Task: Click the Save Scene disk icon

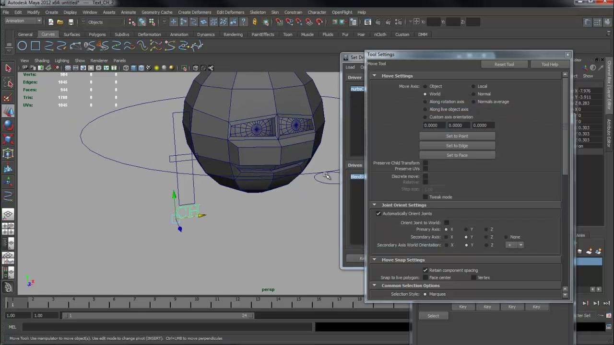Action: 71,22
